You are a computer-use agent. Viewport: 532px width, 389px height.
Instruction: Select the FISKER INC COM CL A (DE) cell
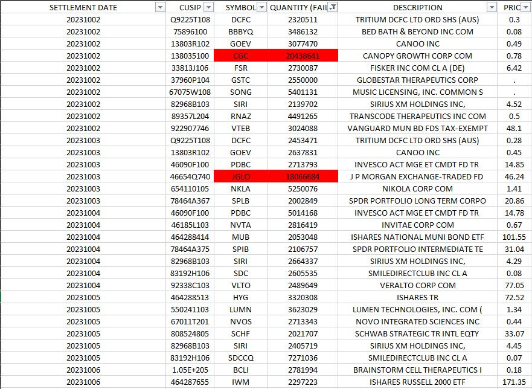point(418,68)
